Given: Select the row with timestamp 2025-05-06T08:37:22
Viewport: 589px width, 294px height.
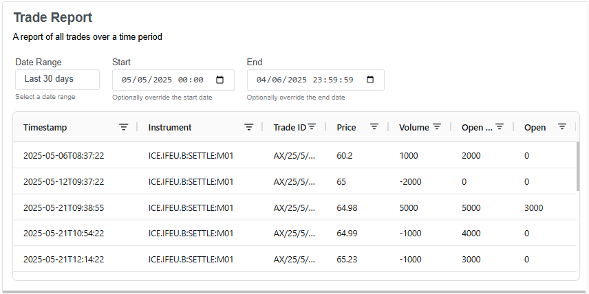Looking at the screenshot, I should pos(64,156).
